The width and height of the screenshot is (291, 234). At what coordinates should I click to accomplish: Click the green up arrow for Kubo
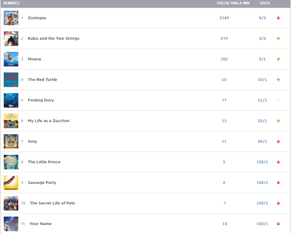pos(278,38)
